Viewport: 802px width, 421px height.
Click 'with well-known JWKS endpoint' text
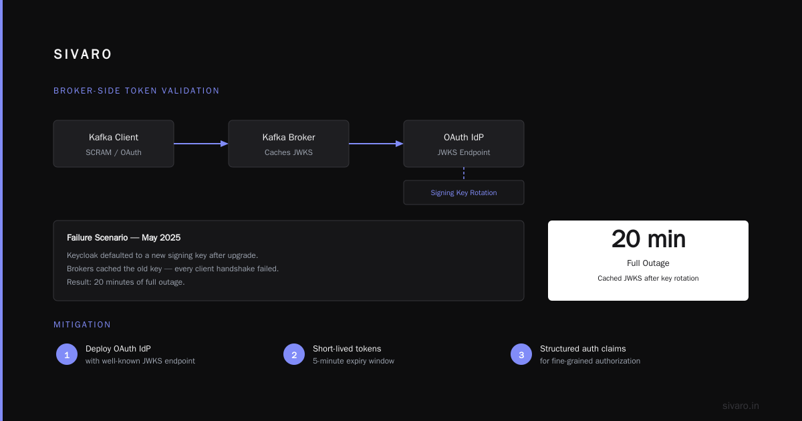point(140,361)
